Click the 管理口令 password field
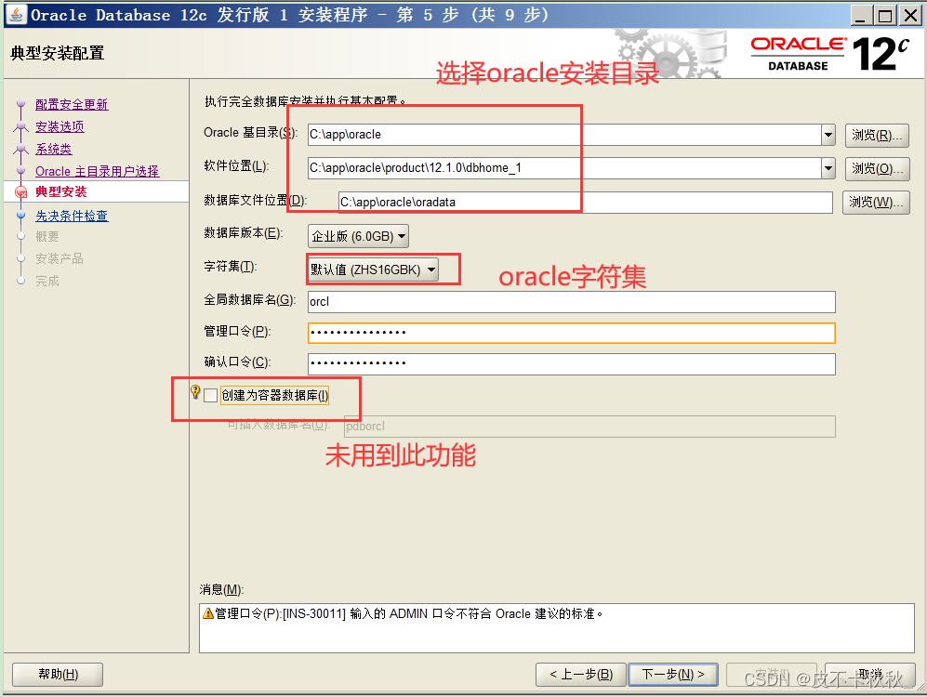This screenshot has height=697, width=927. (572, 333)
